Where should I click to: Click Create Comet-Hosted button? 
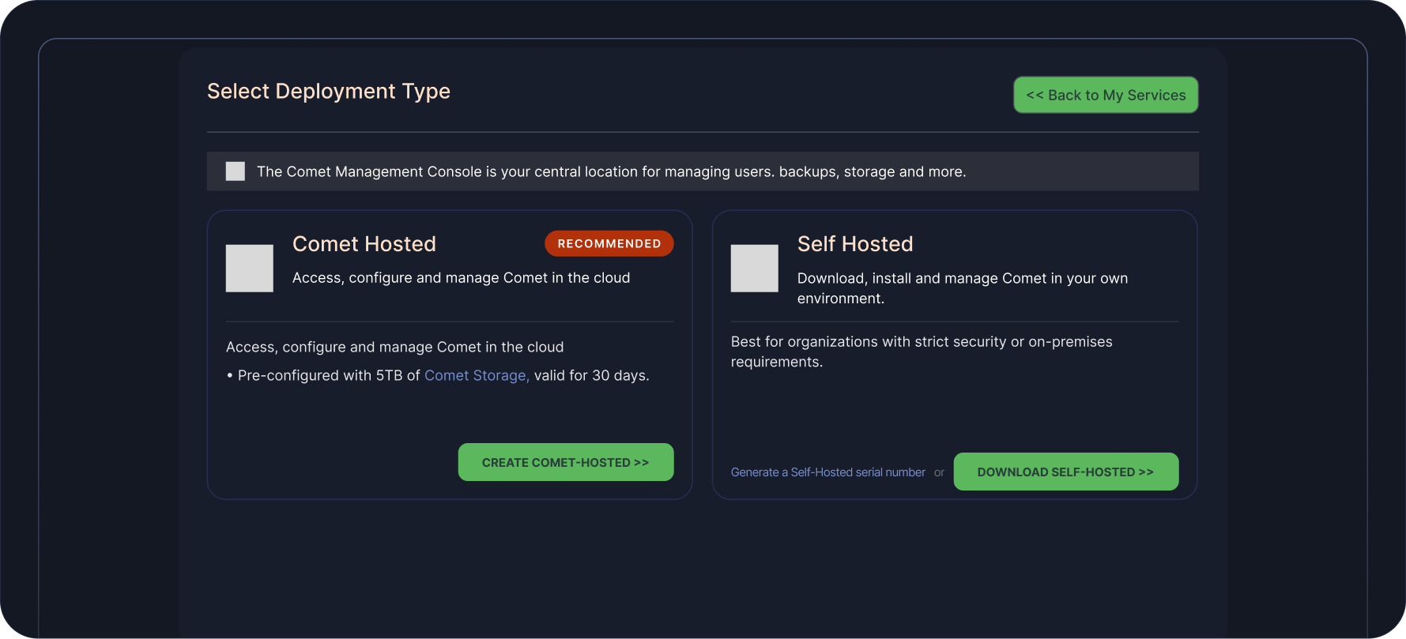click(566, 462)
